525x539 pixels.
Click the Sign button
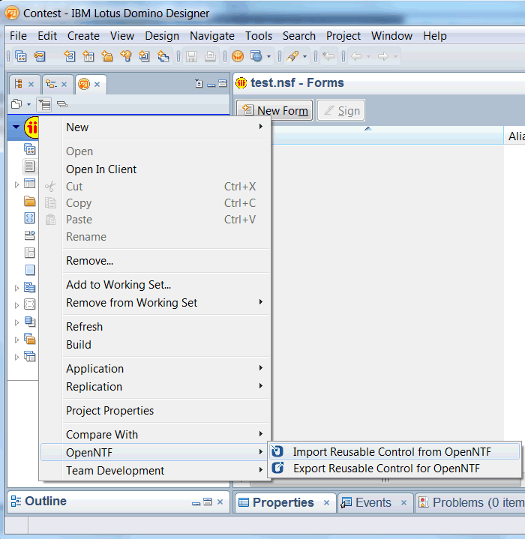click(340, 110)
